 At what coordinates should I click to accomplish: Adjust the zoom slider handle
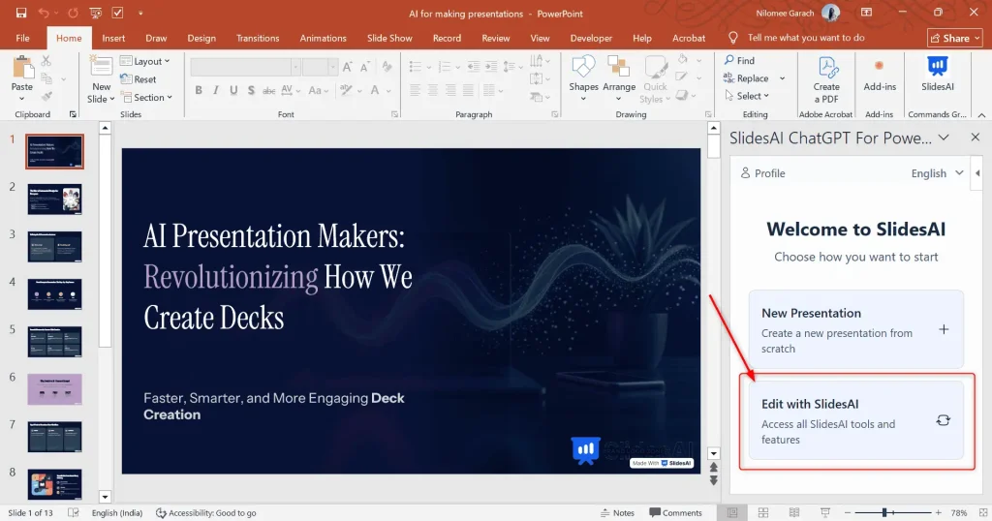884,513
